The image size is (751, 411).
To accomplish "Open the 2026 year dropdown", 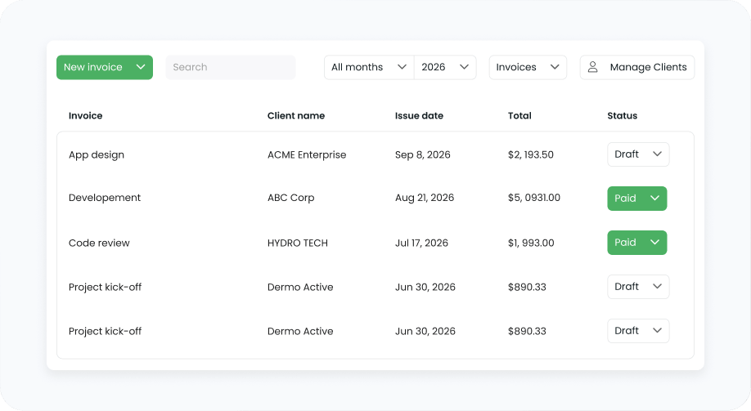I will (445, 68).
